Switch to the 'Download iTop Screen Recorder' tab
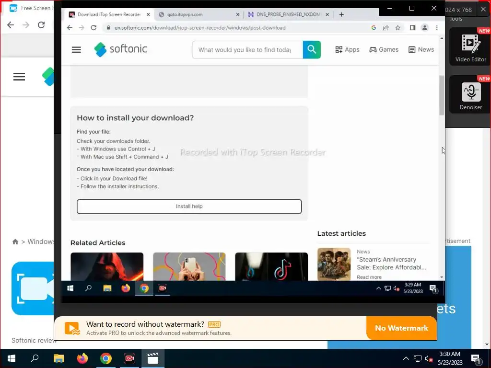The image size is (491, 368). coord(109,14)
